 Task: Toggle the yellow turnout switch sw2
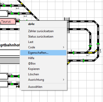pos(30,11)
